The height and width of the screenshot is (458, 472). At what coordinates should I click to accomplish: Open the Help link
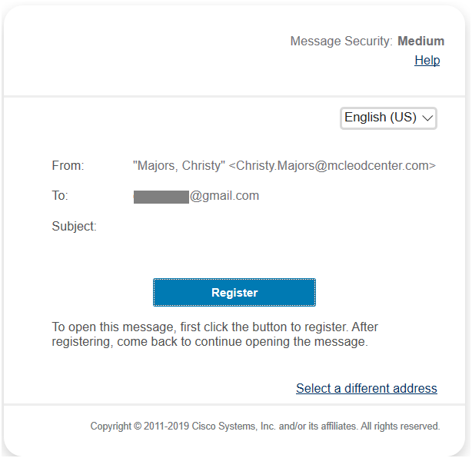(427, 60)
